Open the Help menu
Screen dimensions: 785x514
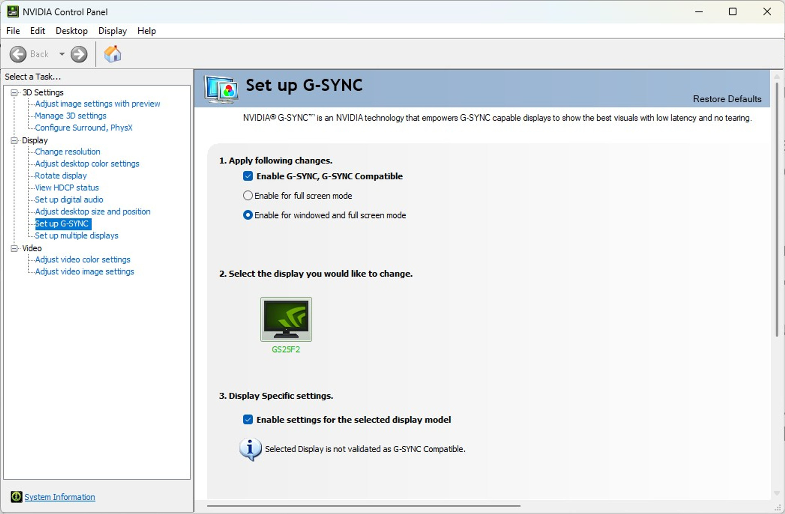[x=146, y=31]
